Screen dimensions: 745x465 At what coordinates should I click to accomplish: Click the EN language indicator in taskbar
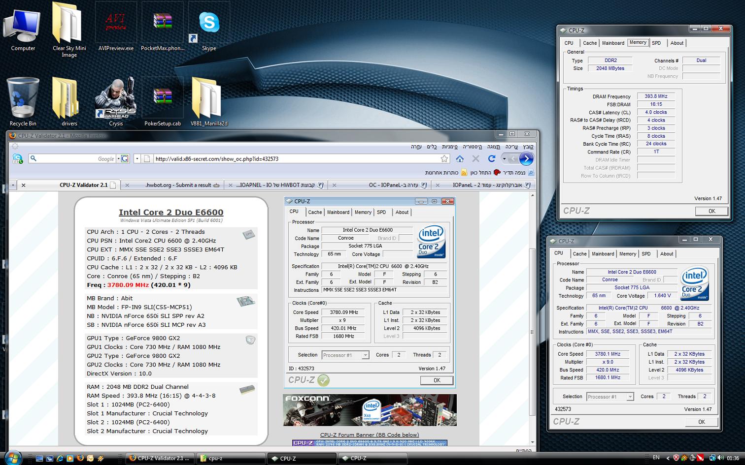pyautogui.click(x=656, y=458)
